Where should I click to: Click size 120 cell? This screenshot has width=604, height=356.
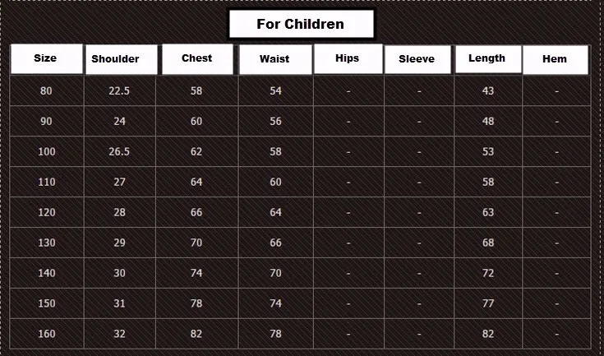coord(47,212)
